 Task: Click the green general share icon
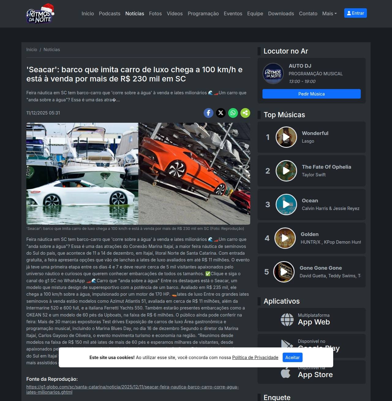point(245,113)
